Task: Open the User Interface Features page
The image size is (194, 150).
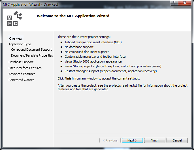Action: click(25, 68)
